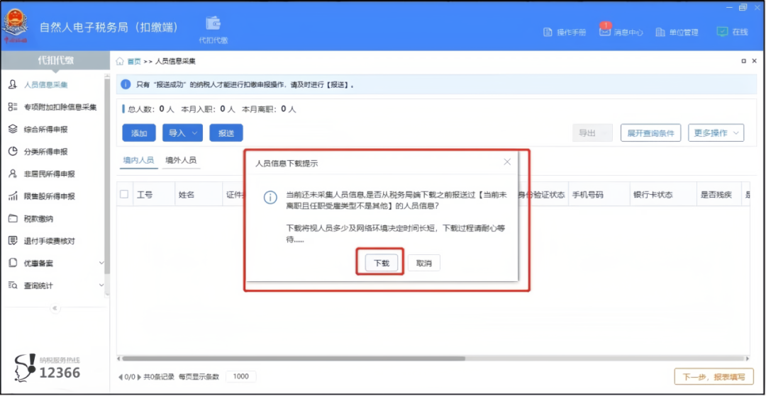Expand the 导入 import dropdown
This screenshot has height=396, width=766.
tap(182, 133)
